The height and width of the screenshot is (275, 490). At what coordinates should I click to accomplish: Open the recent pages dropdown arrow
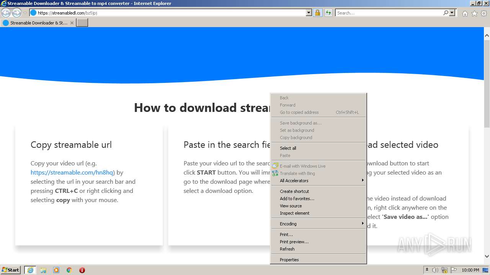coord(25,13)
